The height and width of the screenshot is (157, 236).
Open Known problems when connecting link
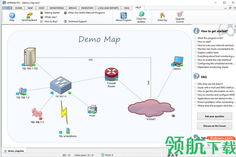tap(216, 102)
